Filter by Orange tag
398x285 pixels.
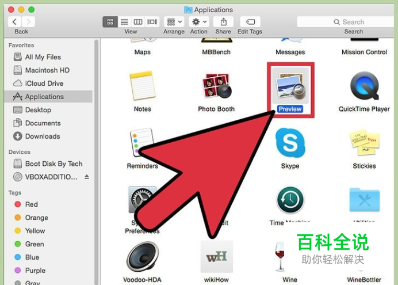pyautogui.click(x=48, y=218)
